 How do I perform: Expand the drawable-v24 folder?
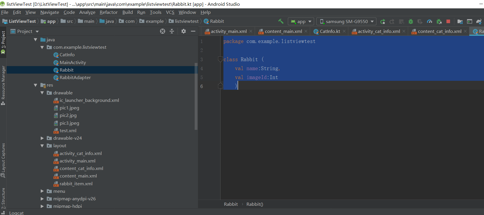42,138
